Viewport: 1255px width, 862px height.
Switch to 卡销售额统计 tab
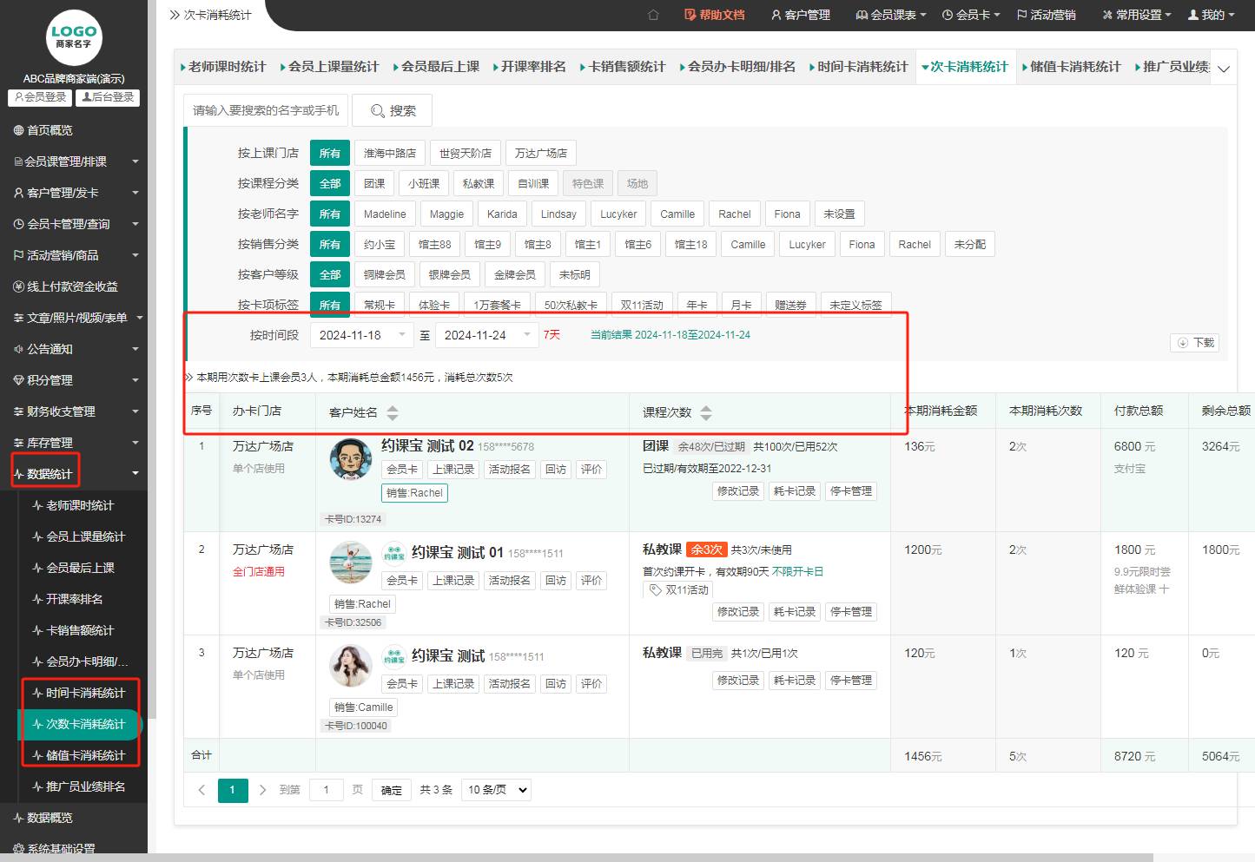pos(623,67)
